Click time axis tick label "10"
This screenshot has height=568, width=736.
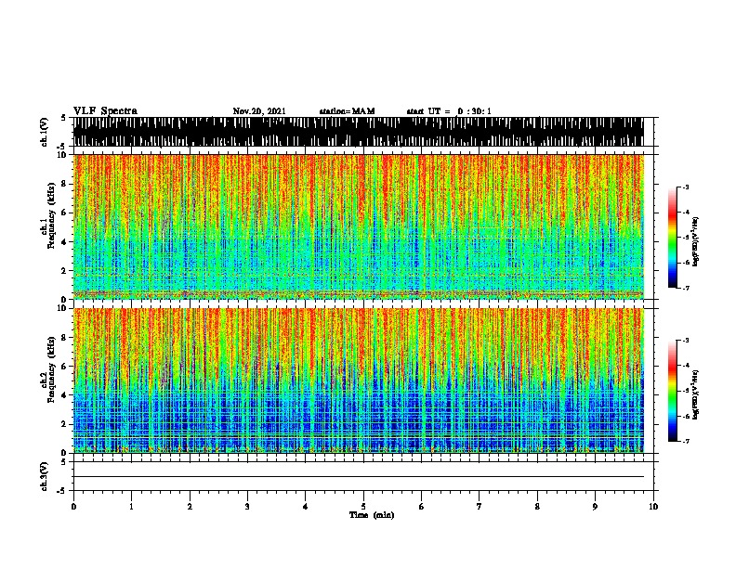(653, 507)
